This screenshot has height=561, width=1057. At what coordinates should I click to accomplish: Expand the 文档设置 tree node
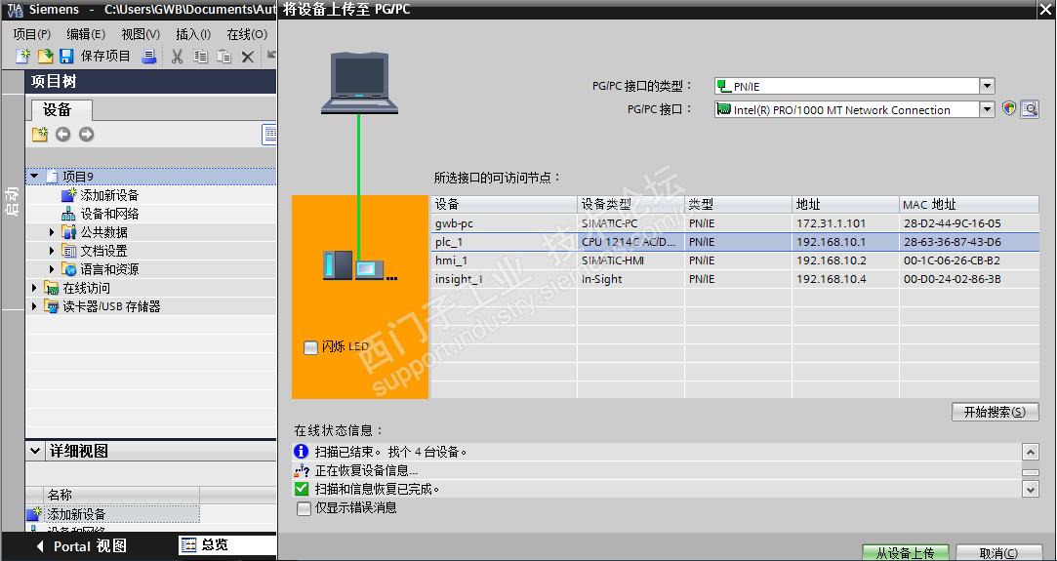51,251
